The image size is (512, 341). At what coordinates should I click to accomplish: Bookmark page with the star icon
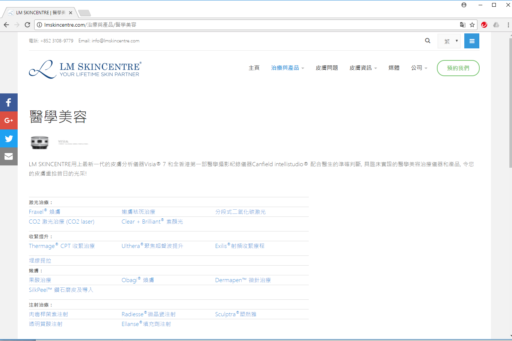coord(472,25)
